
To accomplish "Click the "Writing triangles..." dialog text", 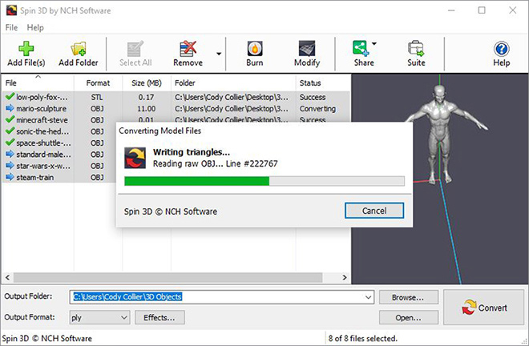I will click(x=192, y=152).
